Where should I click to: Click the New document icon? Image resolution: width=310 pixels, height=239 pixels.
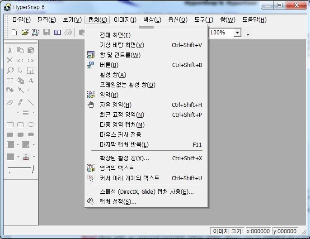tap(14, 32)
